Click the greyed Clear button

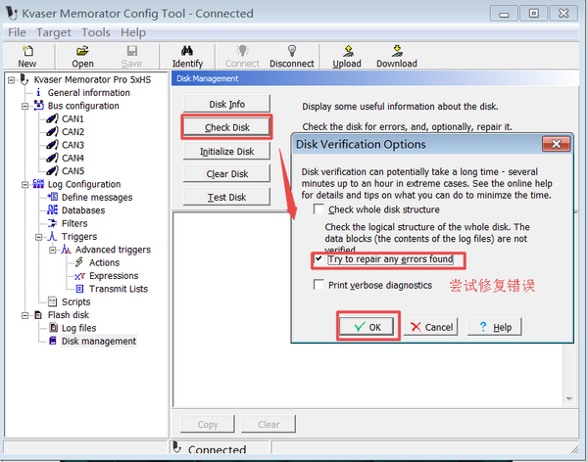pyautogui.click(x=269, y=424)
